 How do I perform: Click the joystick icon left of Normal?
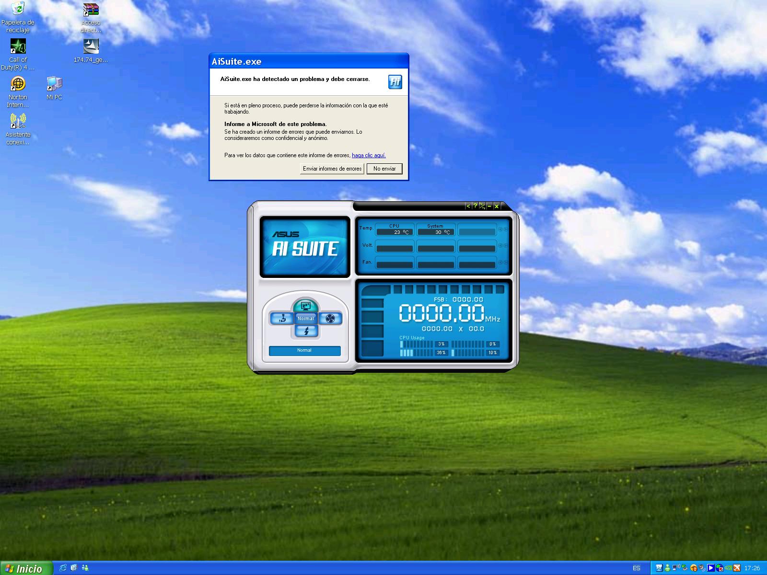pos(282,319)
